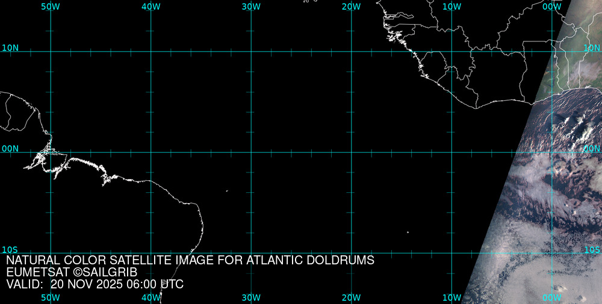Click the grid intersection of 10S and 10W

(451, 252)
